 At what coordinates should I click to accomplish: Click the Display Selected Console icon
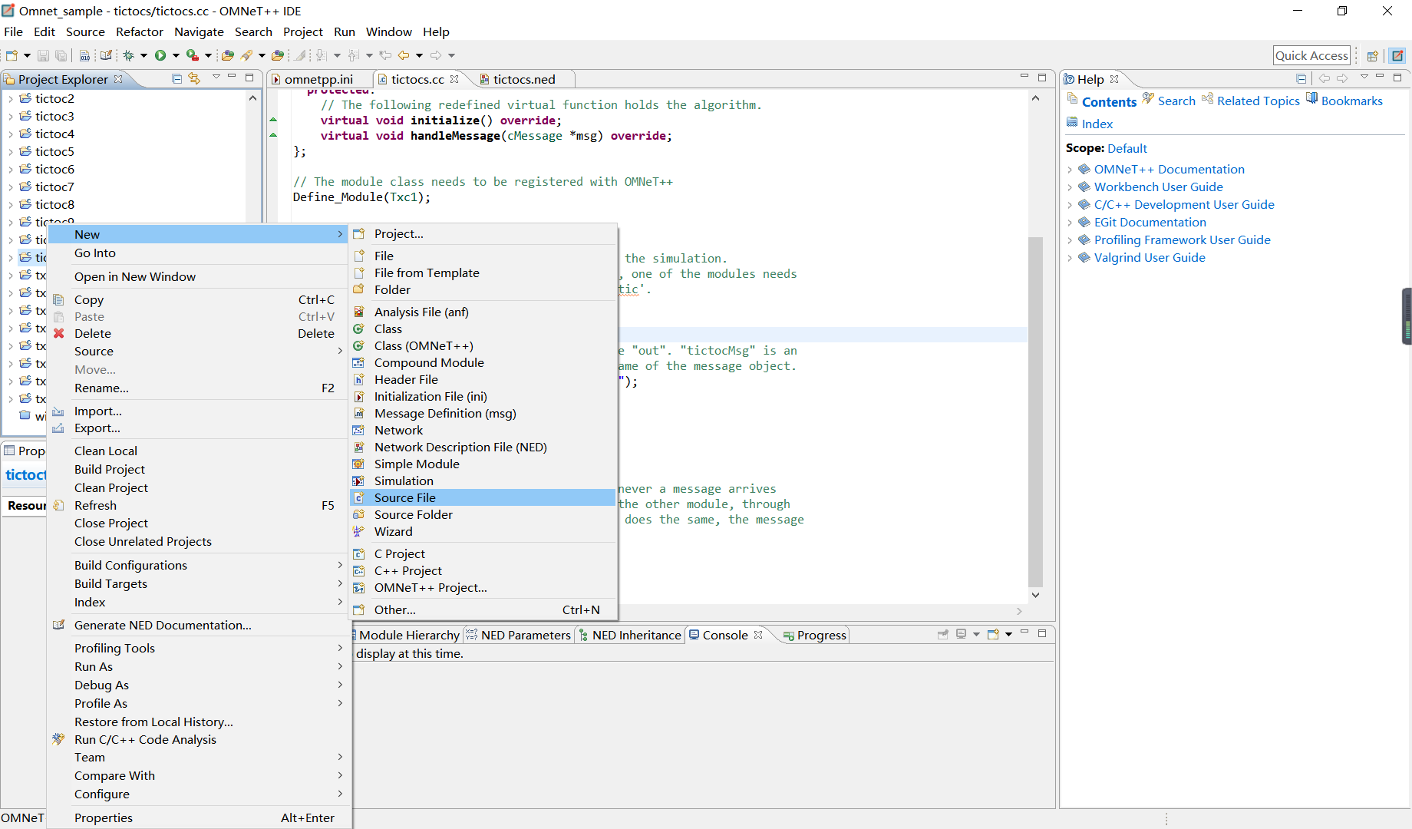coord(961,634)
